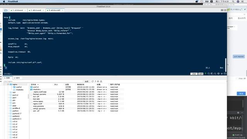Viewport: 247px width, 139px height.
Task: Refresh the file listing
Action: point(93,81)
